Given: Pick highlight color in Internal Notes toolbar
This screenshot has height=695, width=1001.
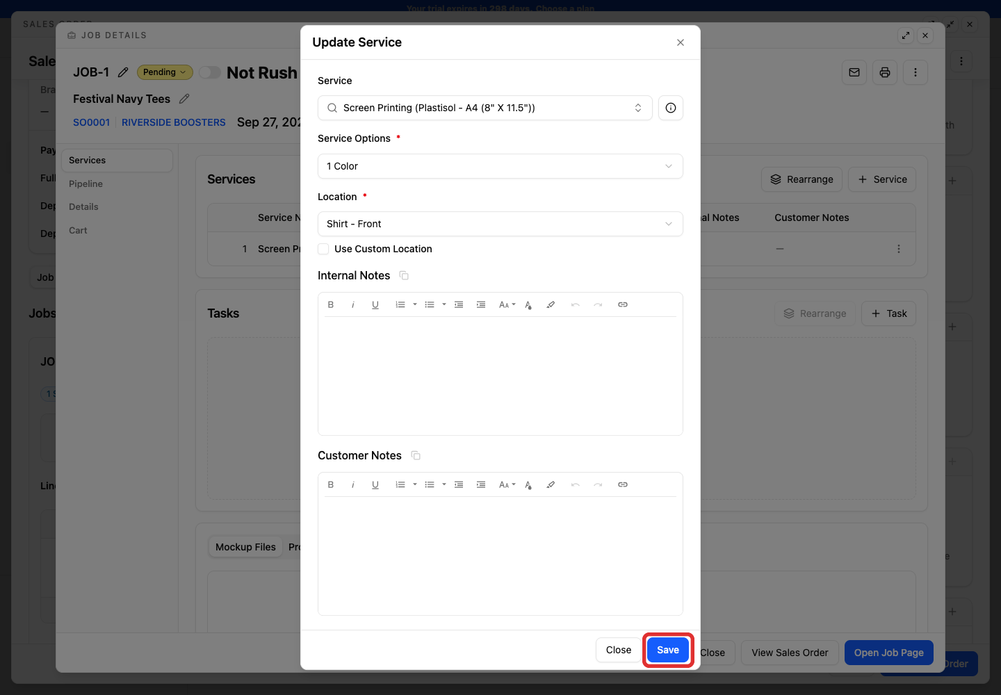Looking at the screenshot, I should click(x=551, y=304).
